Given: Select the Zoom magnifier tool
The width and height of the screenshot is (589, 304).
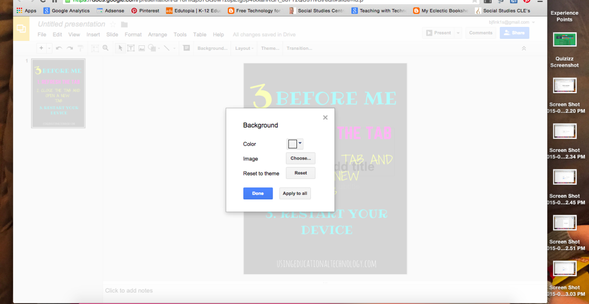Looking at the screenshot, I should pyautogui.click(x=105, y=48).
